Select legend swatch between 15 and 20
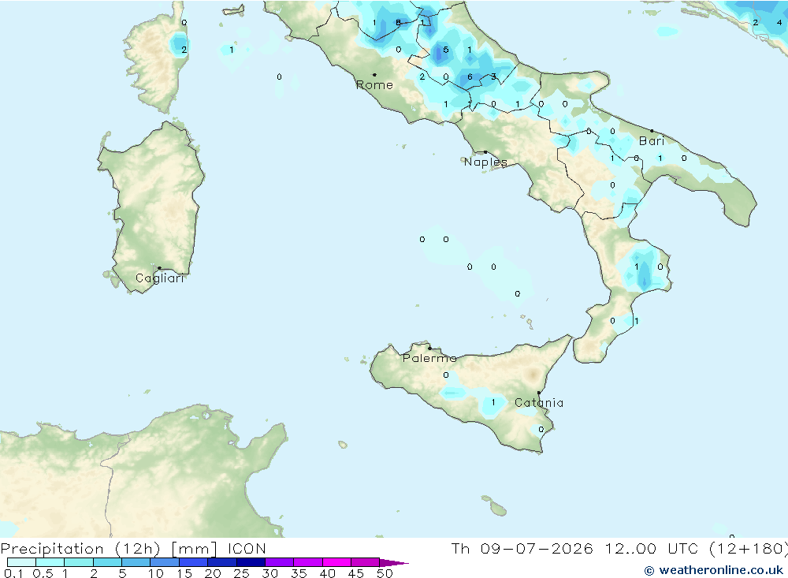788x578 pixels. tap(194, 562)
